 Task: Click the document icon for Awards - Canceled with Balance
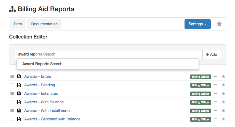pos(19,119)
